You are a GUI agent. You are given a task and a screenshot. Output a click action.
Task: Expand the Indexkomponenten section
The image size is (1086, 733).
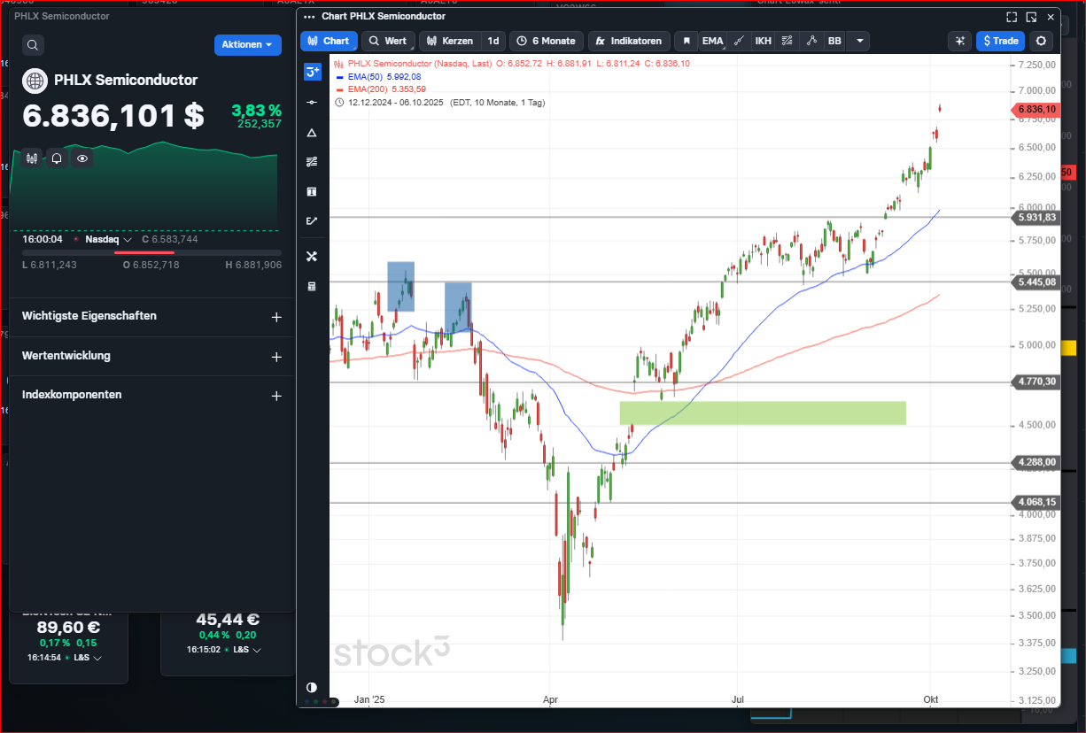click(x=275, y=396)
